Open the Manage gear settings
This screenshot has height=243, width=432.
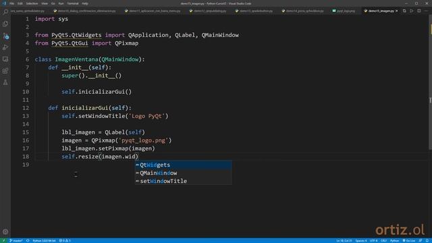click(5, 232)
